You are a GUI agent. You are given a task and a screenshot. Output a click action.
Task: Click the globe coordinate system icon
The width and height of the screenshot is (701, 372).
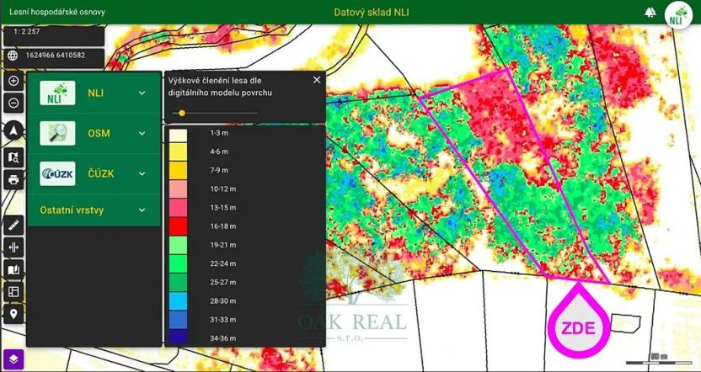pyautogui.click(x=13, y=56)
